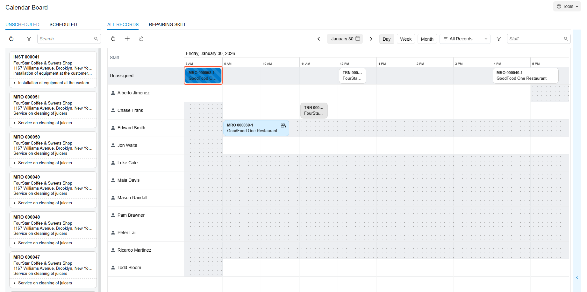Image resolution: width=587 pixels, height=292 pixels.
Task: Click the 8 AM time label
Action: (x=190, y=64)
